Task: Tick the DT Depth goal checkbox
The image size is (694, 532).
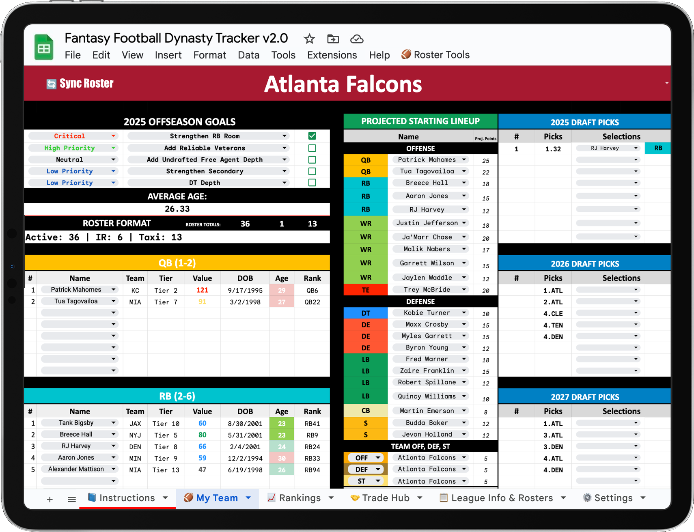Action: pos(312,183)
